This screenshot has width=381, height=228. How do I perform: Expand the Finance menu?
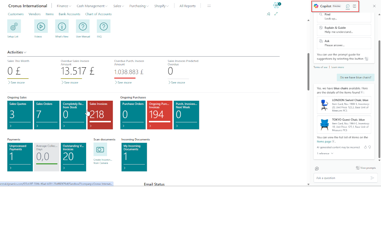point(64,6)
